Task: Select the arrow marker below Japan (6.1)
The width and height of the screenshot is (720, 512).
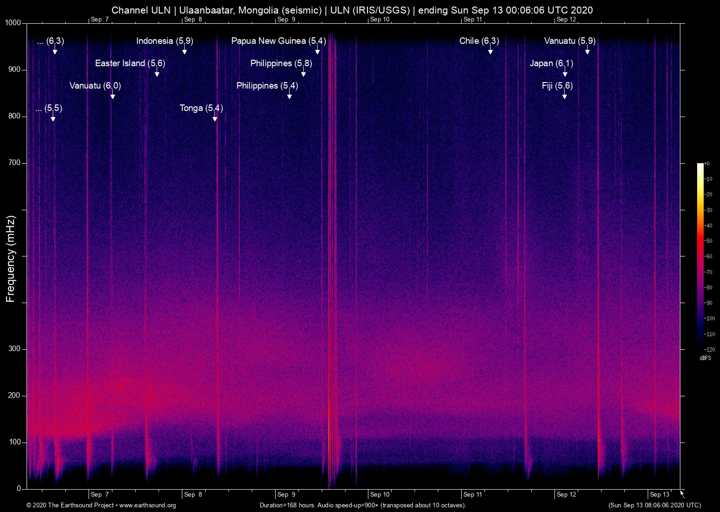Action: [565, 72]
